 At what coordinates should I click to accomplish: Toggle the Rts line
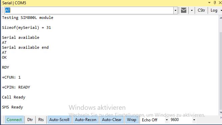(41, 120)
